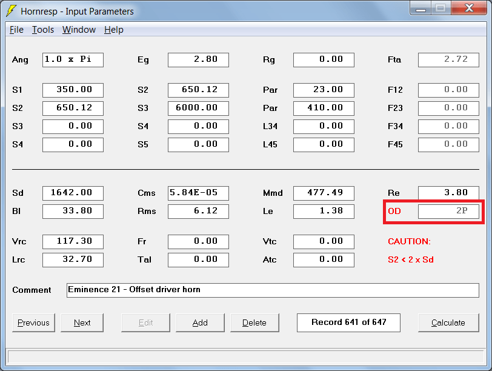This screenshot has height=371, width=492.
Task: Select the F45 value field
Action: [x=448, y=145]
